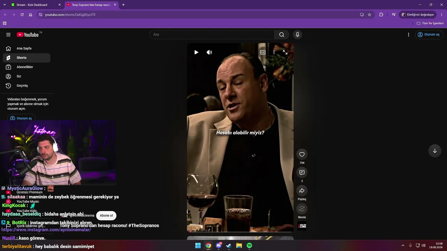Viewport: 447px width, 251px height.
Task: Install app icon in address bar
Action: click(362, 15)
